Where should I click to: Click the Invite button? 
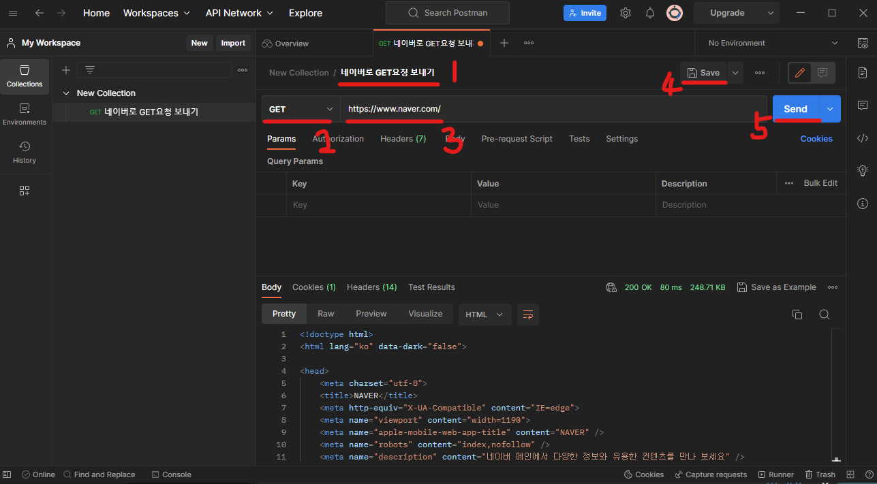(x=585, y=13)
